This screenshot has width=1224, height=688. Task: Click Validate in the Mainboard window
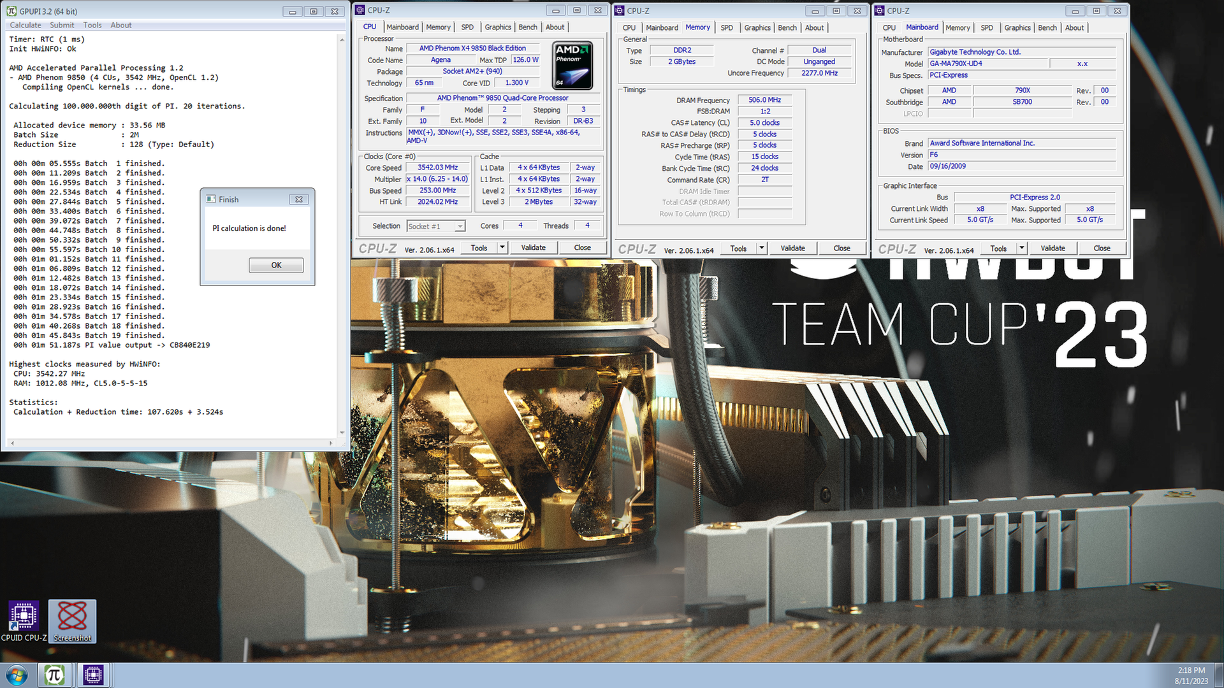1053,248
